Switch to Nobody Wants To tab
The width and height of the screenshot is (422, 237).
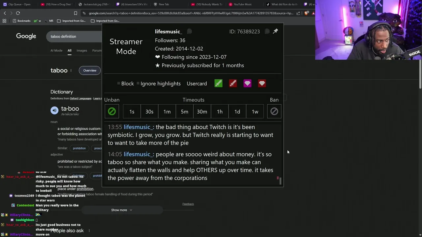pos(208,4)
